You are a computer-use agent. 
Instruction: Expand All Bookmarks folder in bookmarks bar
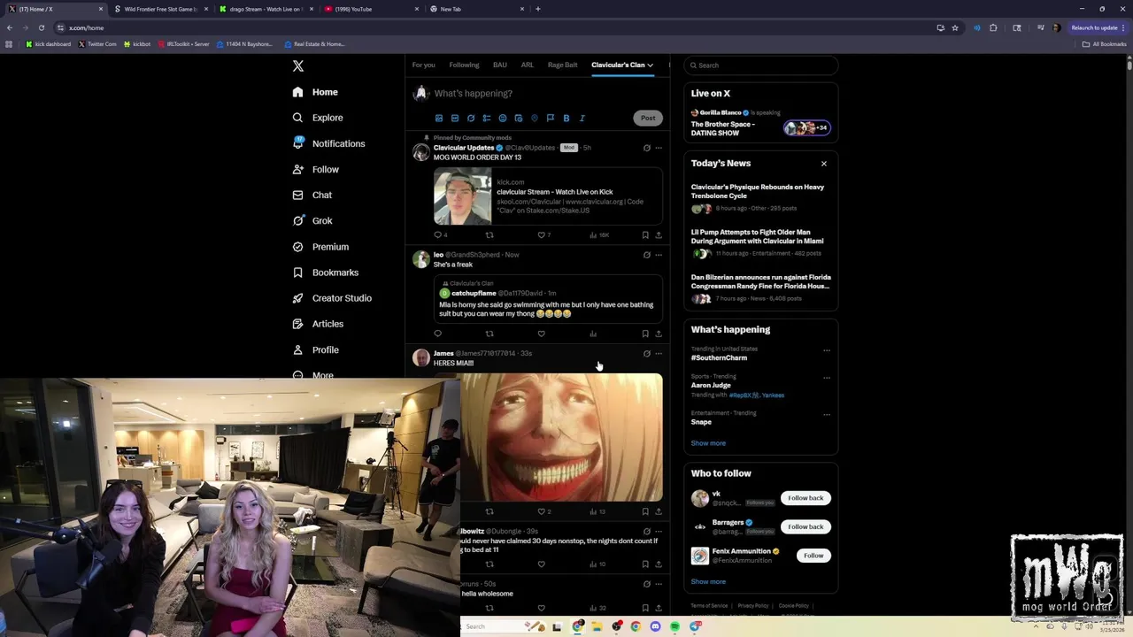(x=1104, y=44)
